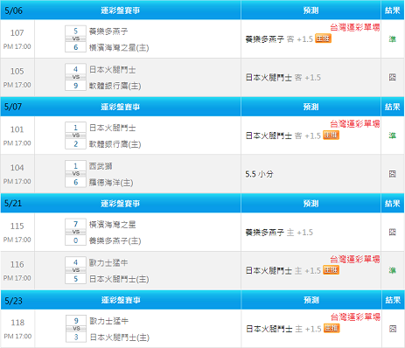
Task: Click the 7 vs 0 score box of game 115
Action: (75, 232)
